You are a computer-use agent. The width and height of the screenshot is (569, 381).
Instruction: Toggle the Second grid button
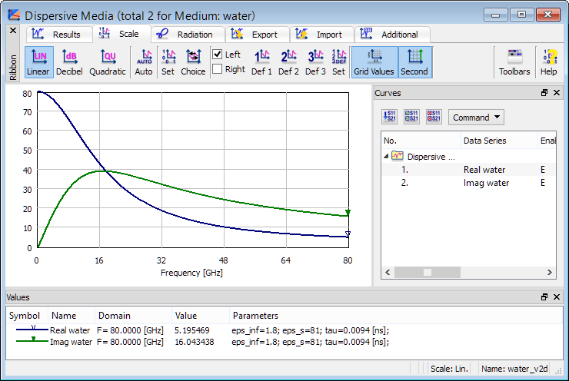tap(414, 62)
